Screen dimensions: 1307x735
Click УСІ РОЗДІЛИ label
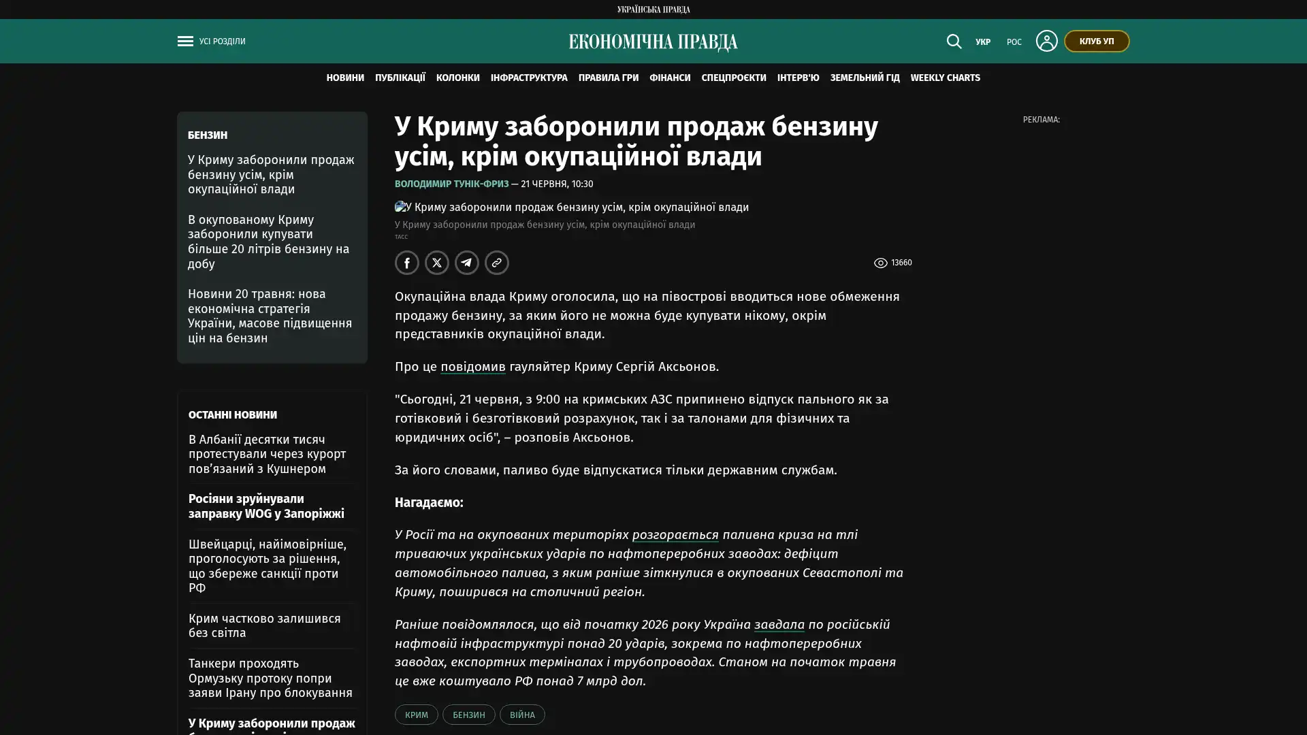click(222, 42)
